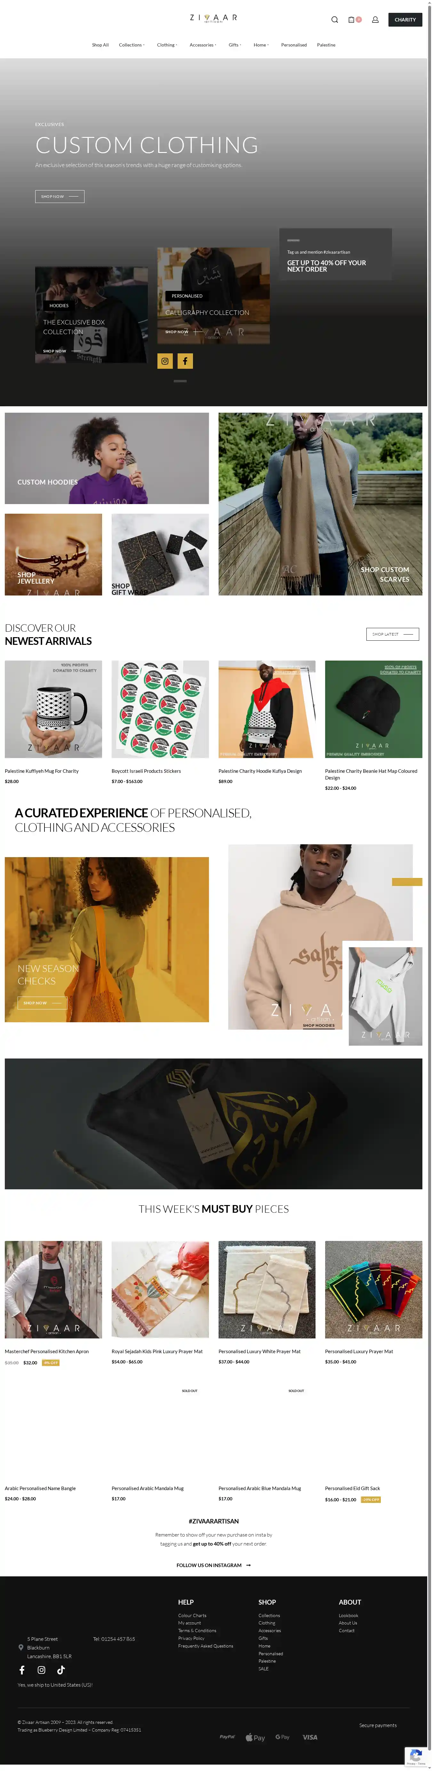432x1771 pixels.
Task: Expand the Clothing dropdown menu
Action: point(167,45)
